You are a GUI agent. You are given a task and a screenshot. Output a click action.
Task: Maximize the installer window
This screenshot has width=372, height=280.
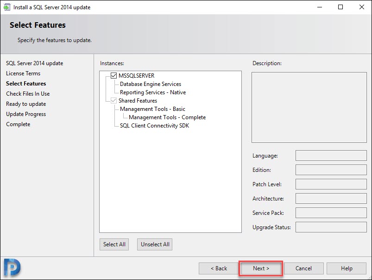340,7
